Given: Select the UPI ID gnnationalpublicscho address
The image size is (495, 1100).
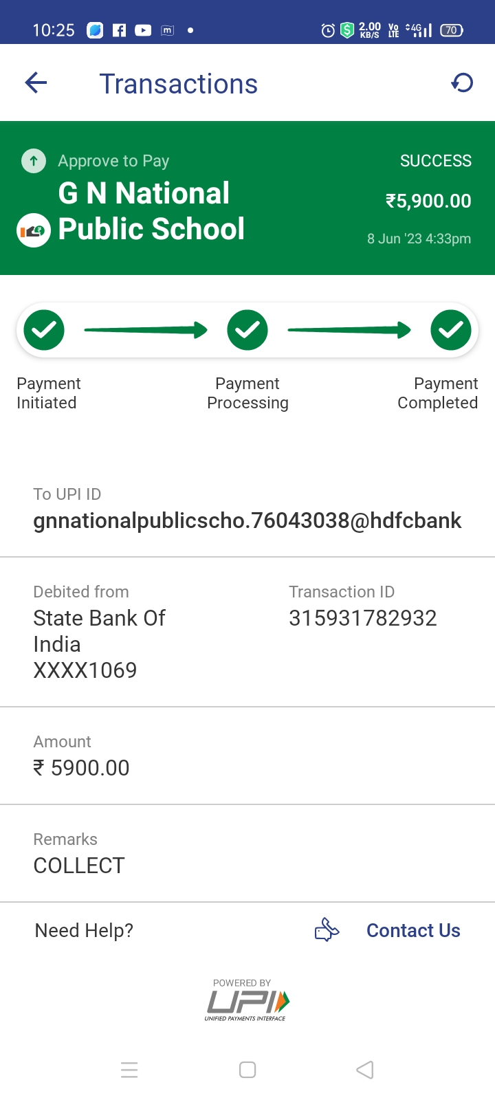Looking at the screenshot, I should [x=247, y=520].
